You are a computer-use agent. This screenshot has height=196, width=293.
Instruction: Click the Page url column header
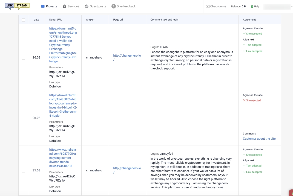118,20
